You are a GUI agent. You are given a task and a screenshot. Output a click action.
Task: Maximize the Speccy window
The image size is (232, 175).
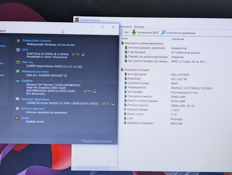coord(103,27)
